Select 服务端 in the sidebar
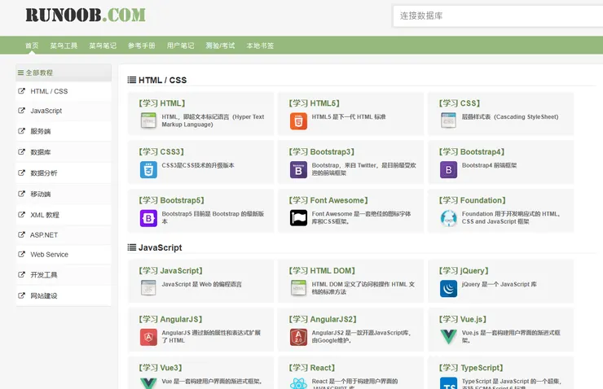The image size is (603, 389). pos(64,131)
